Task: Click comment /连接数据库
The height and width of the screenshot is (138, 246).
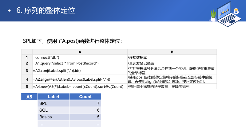Action: [172, 57]
